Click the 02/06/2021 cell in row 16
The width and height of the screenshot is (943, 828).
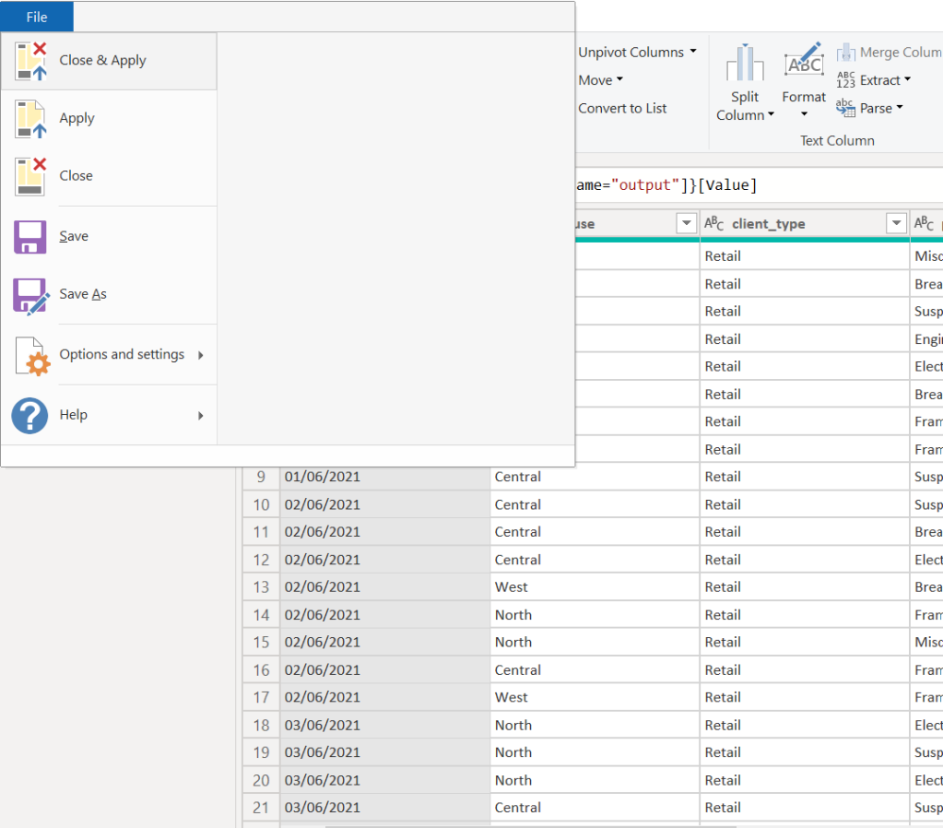point(385,669)
